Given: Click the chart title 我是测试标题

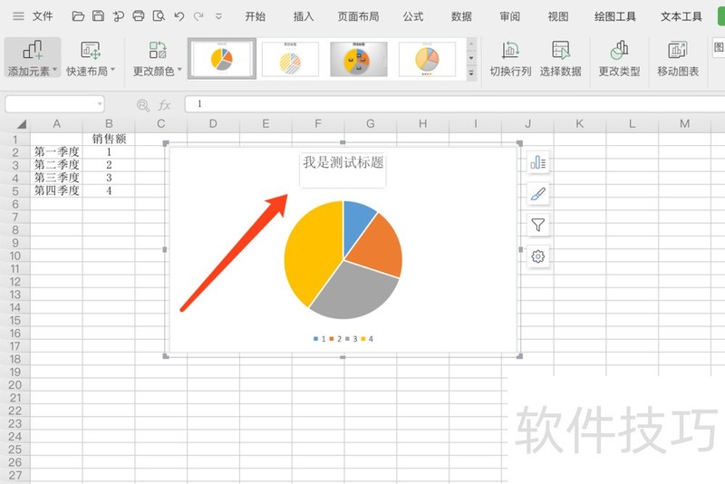Looking at the screenshot, I should click(x=343, y=162).
